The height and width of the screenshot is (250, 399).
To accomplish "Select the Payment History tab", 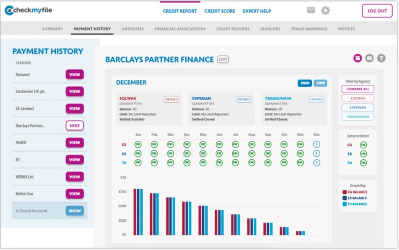I will coord(92,29).
